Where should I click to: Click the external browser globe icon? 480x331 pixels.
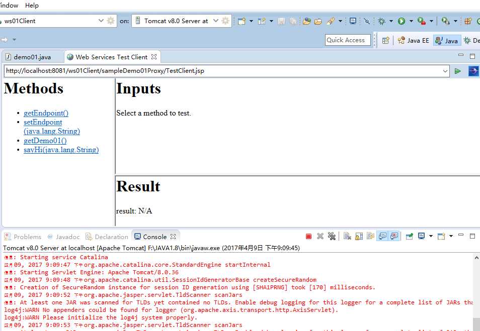click(x=473, y=71)
